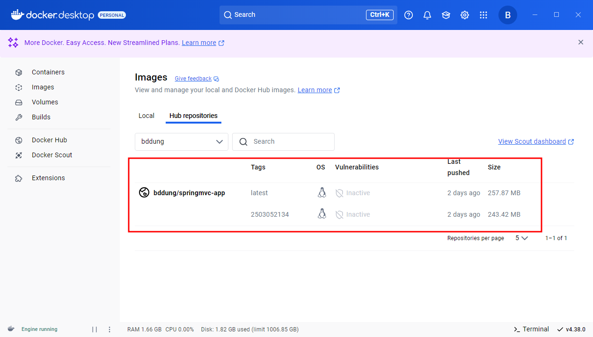The height and width of the screenshot is (337, 593).
Task: Click Linux OS icon for latest tag
Action: pos(322,192)
